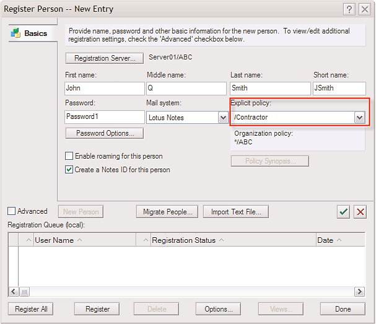Click the Views button
This screenshot has width=376, height=324.
pos(281,309)
